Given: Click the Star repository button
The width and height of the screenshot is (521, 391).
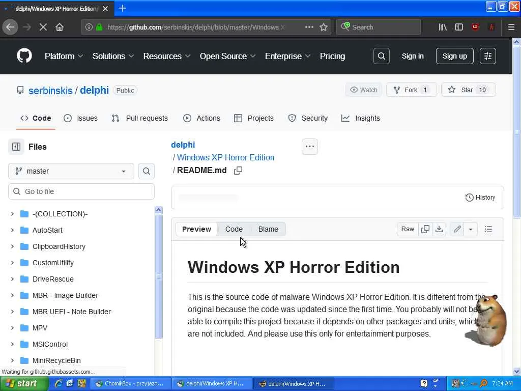Looking at the screenshot, I should (469, 90).
